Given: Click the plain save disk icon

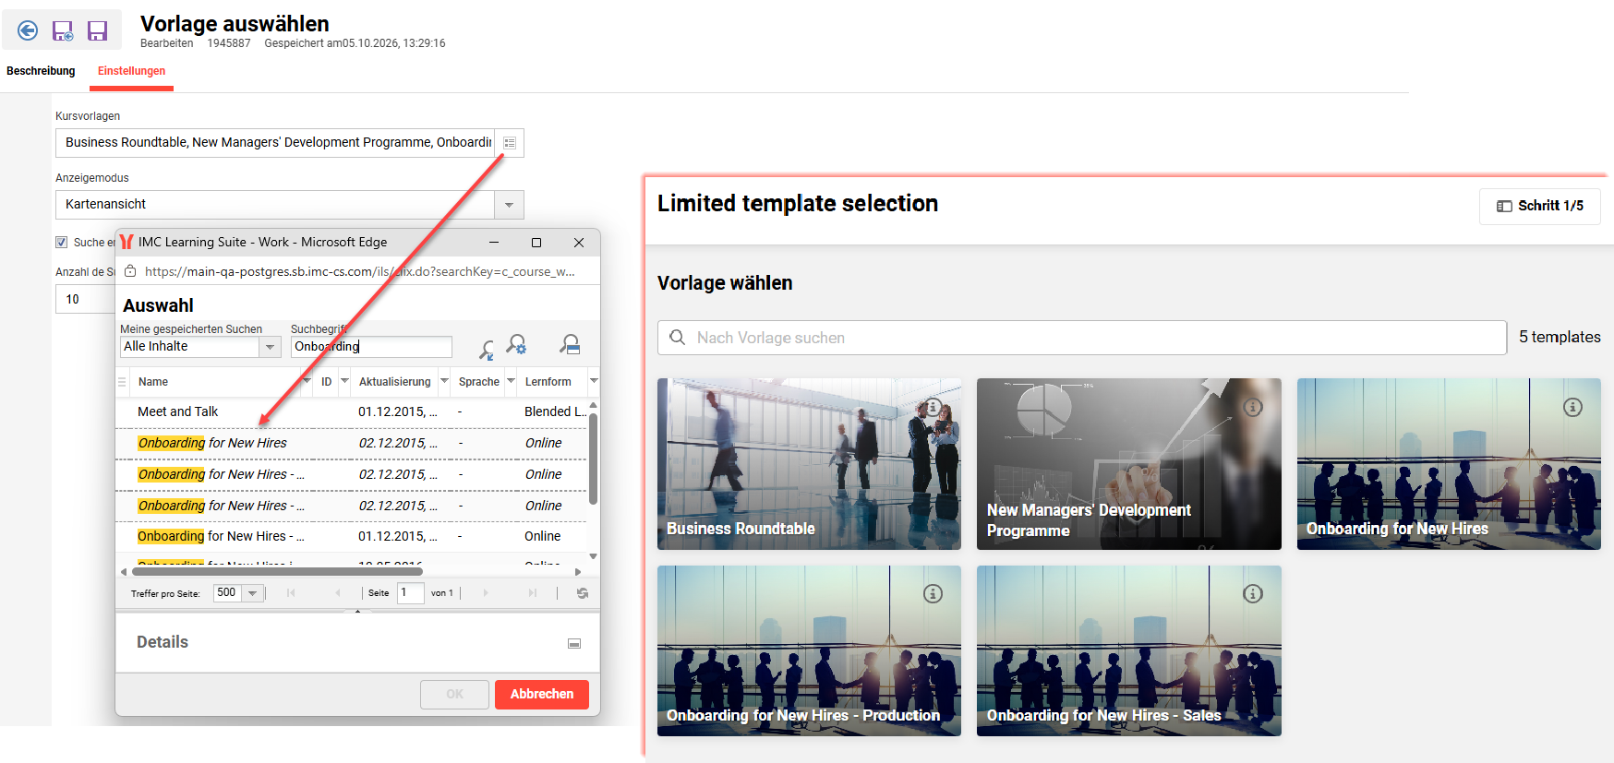Looking at the screenshot, I should [97, 31].
